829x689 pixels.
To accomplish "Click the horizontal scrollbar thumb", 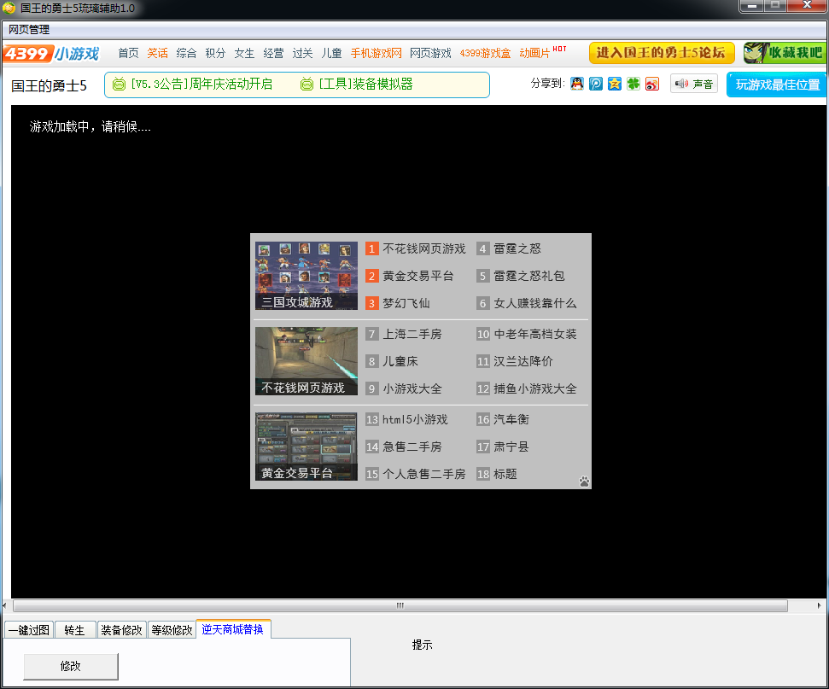I will [x=400, y=605].
